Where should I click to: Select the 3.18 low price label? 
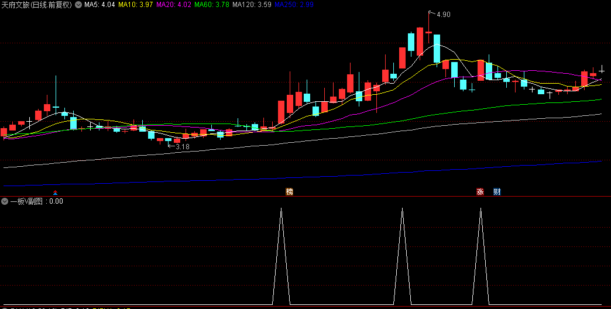(183, 147)
